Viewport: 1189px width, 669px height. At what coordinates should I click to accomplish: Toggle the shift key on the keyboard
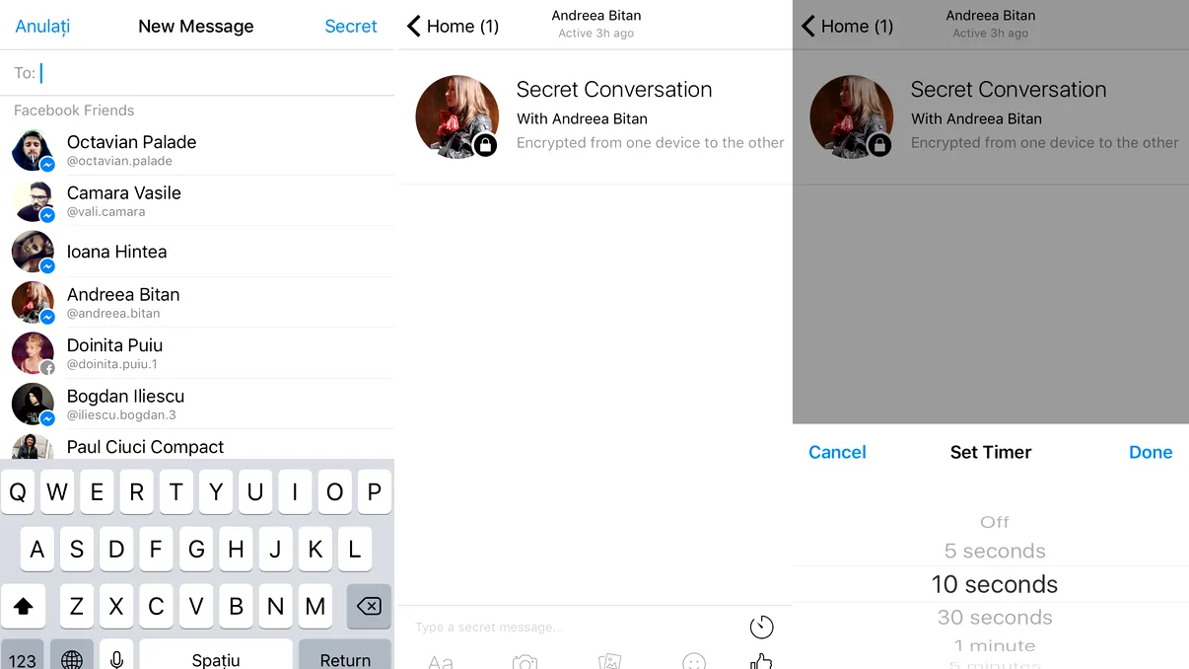coord(24,607)
